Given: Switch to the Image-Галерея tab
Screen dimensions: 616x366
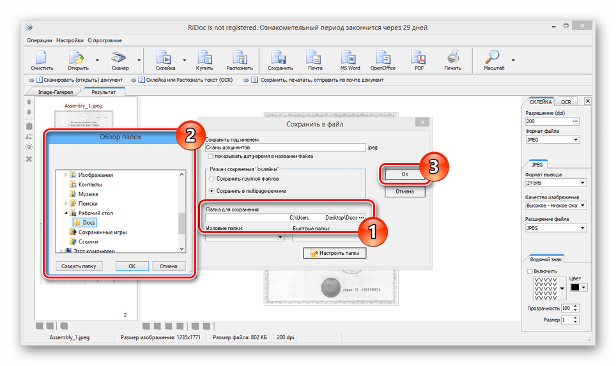Looking at the screenshot, I should pyautogui.click(x=56, y=91).
